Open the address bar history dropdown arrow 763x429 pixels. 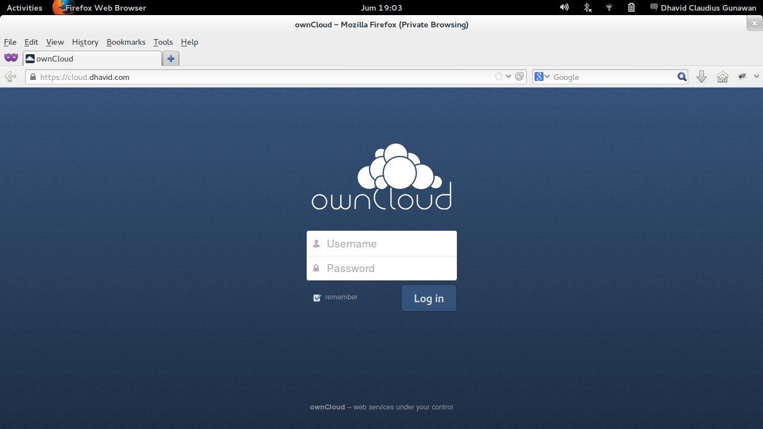[x=508, y=77]
